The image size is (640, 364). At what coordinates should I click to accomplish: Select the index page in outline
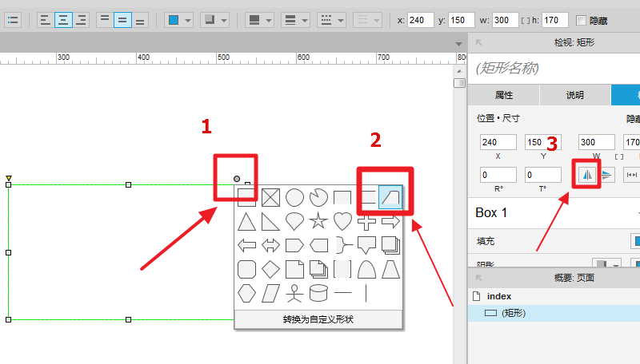[498, 296]
